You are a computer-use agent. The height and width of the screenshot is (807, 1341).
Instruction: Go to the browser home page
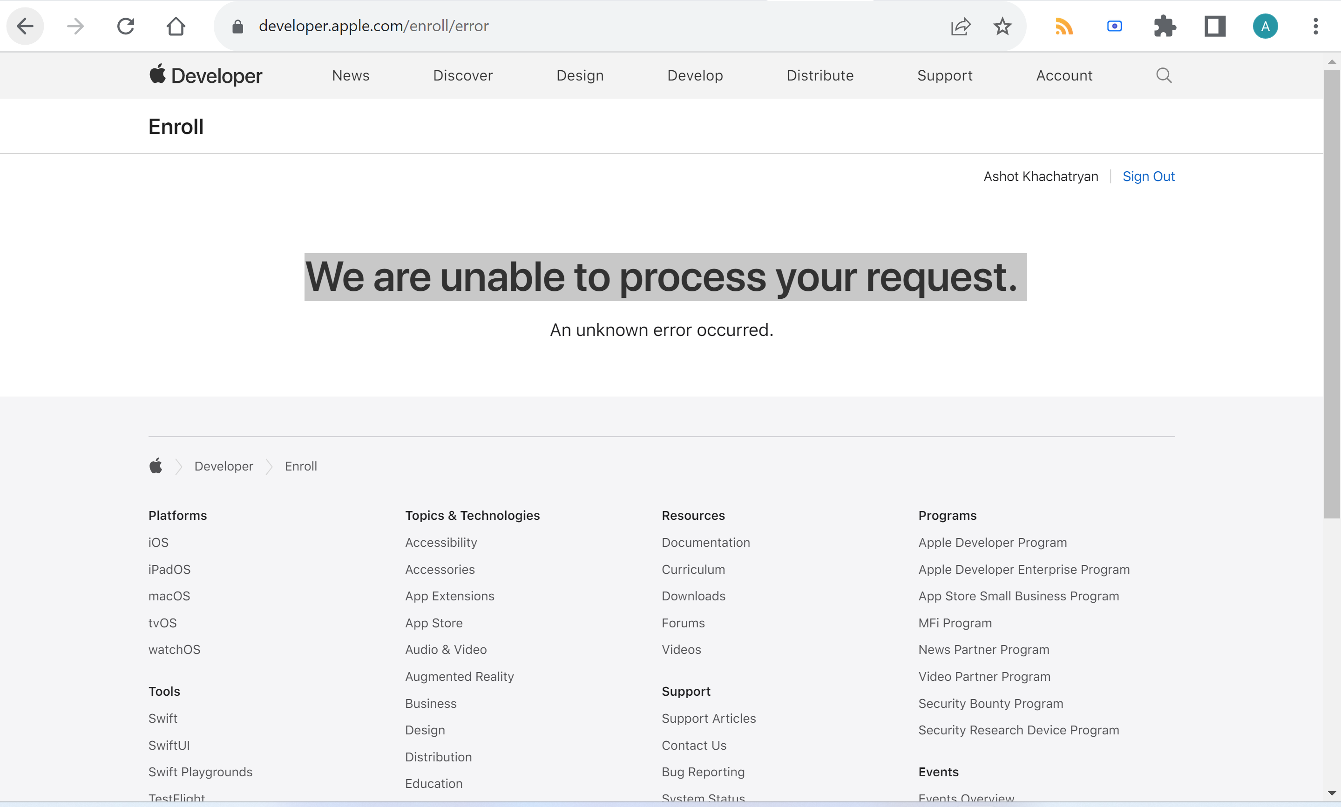pyautogui.click(x=176, y=26)
